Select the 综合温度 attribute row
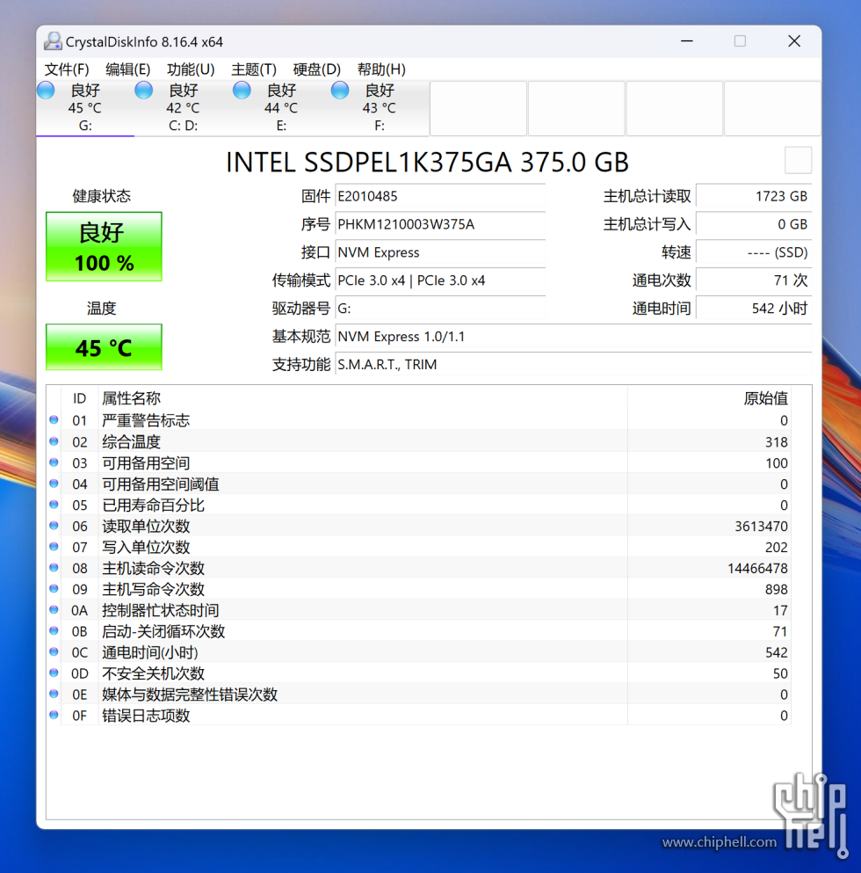Screen dimensions: 861x873 click(x=420, y=441)
